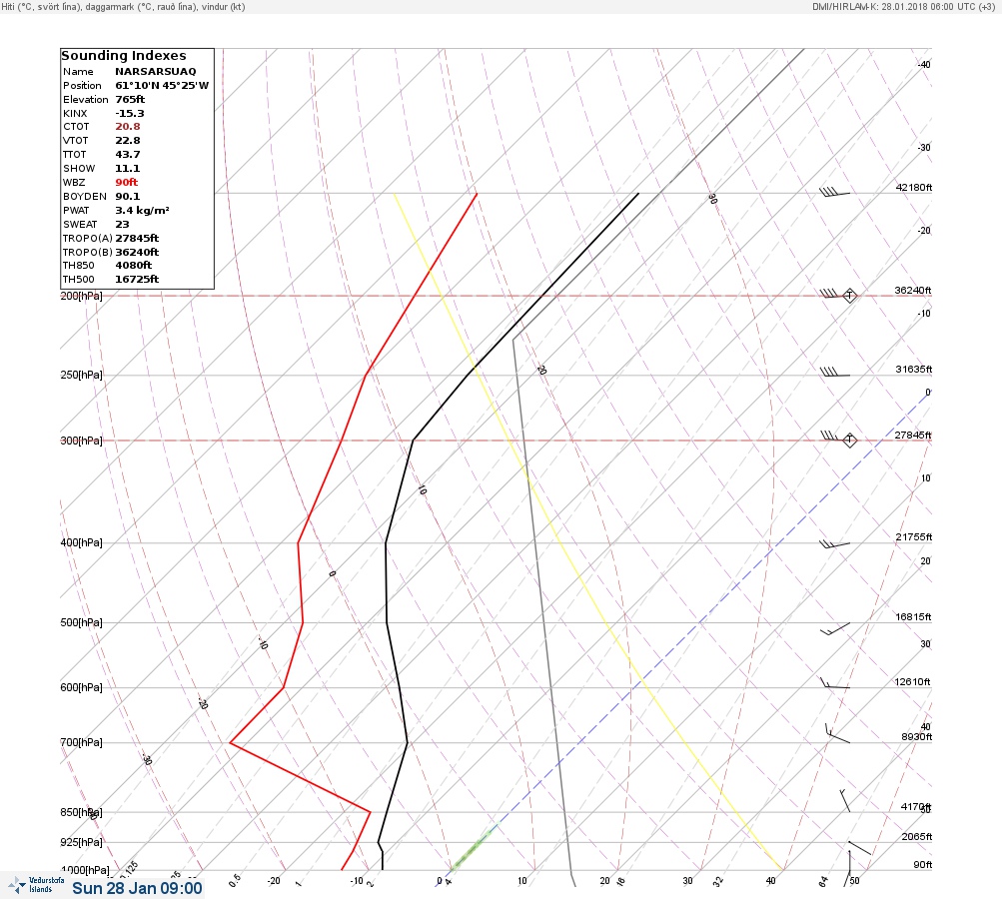Click the 200[hPa] pressure label
1002x899 pixels.
click(x=81, y=296)
